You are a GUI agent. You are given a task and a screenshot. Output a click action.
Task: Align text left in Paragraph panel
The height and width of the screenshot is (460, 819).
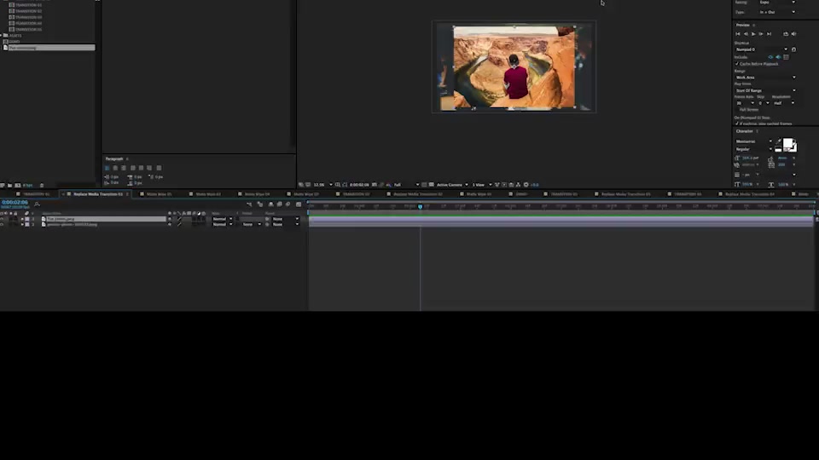point(107,168)
